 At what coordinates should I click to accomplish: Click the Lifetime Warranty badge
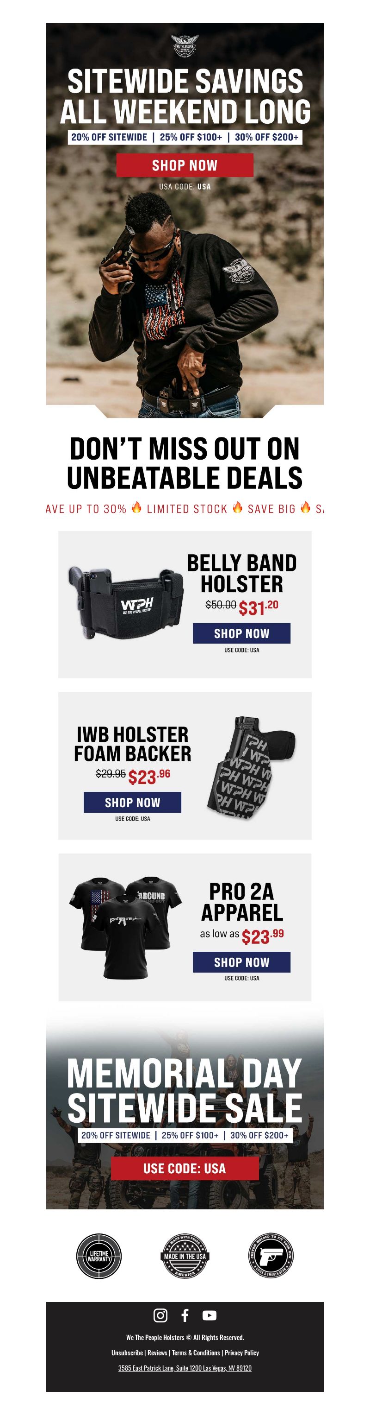tap(99, 1256)
